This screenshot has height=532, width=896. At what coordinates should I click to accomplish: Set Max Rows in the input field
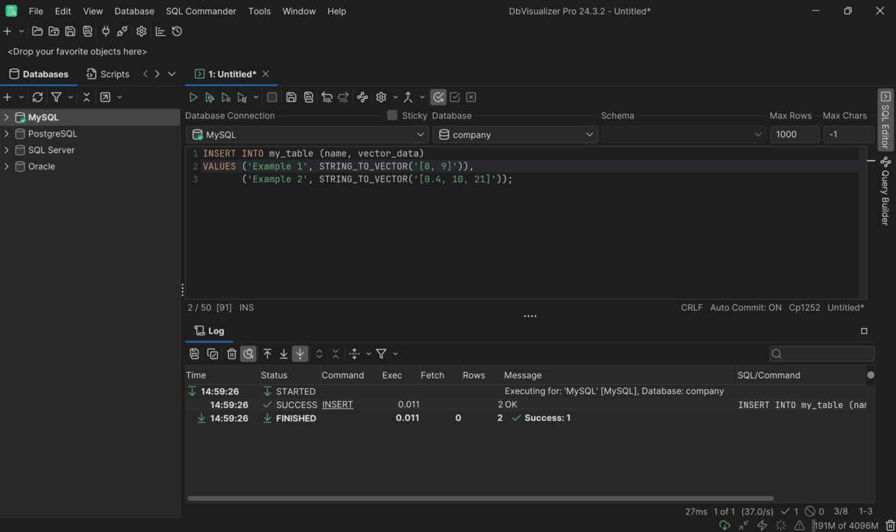click(x=795, y=134)
